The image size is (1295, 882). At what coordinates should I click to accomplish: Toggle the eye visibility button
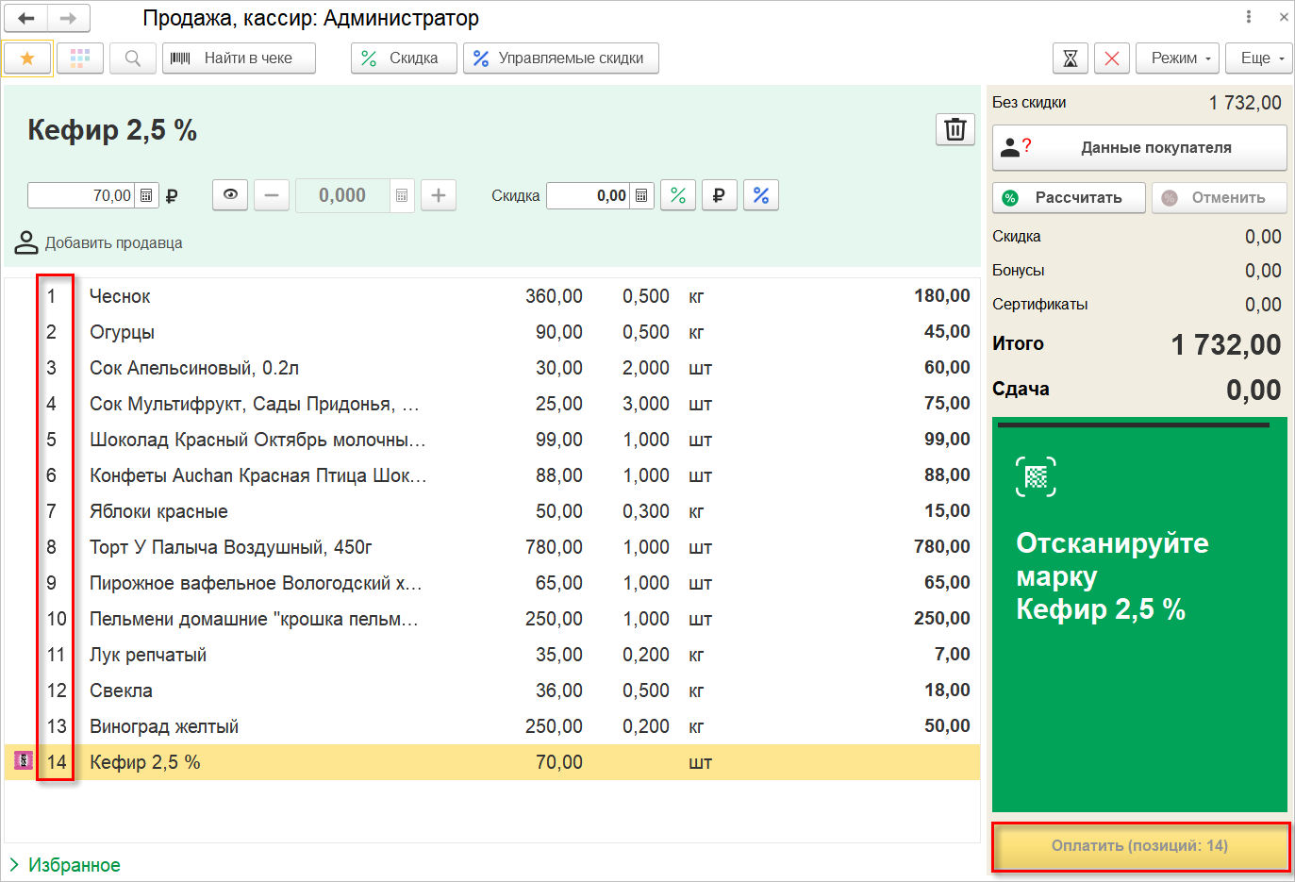pyautogui.click(x=230, y=195)
